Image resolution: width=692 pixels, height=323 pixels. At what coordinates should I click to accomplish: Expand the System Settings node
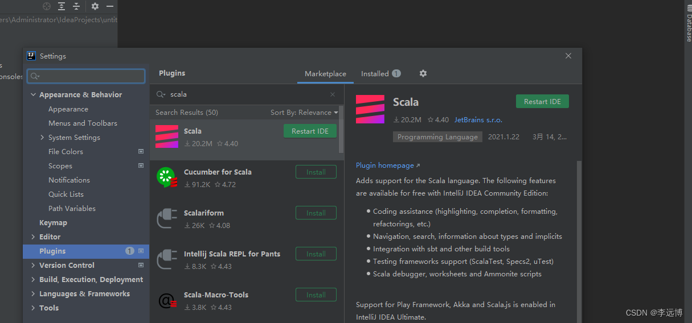tap(43, 137)
